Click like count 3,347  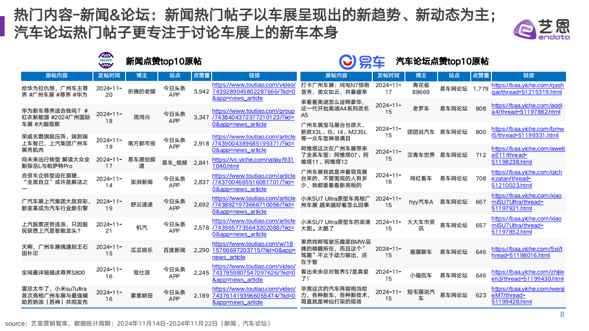point(202,118)
